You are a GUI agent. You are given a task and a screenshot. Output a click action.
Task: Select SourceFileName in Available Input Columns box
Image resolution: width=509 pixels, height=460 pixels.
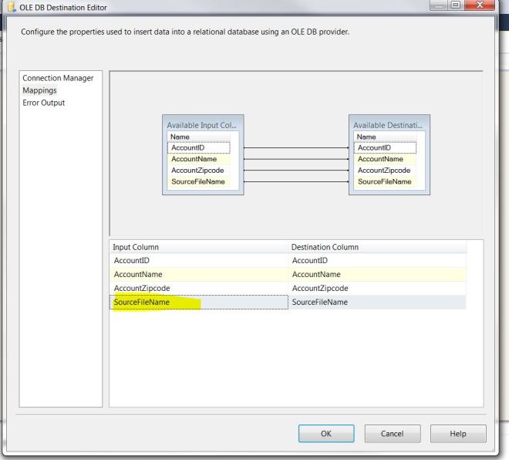coord(198,181)
